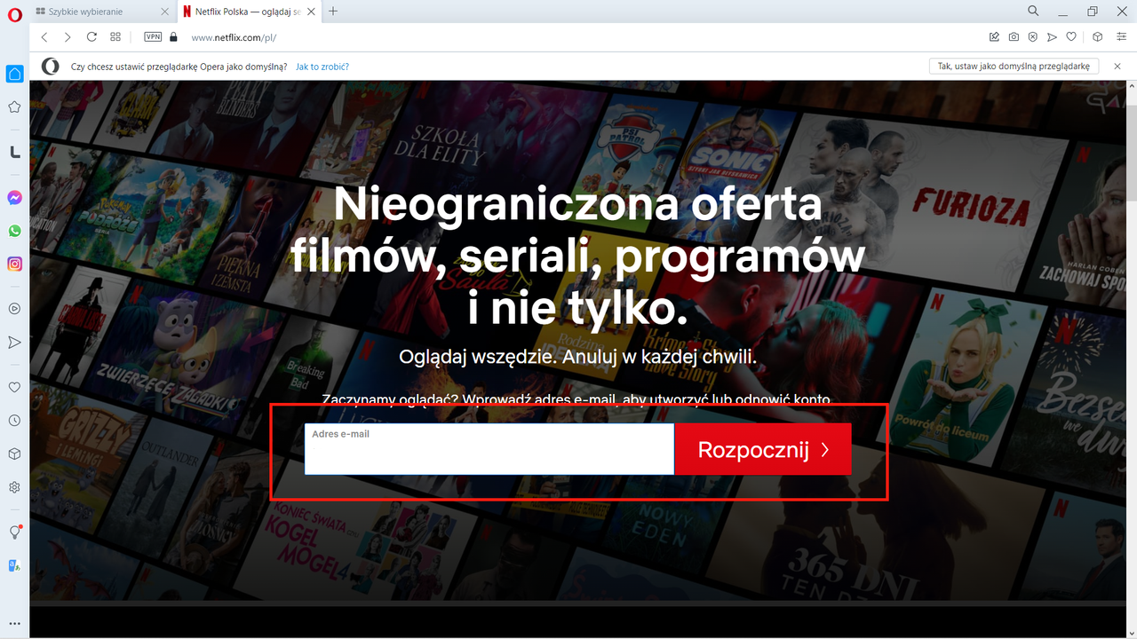Toggle the VPN badge in the address bar
1137x639 pixels.
point(152,36)
